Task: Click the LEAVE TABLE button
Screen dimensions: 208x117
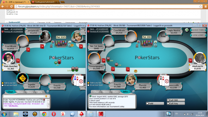Action: pos(198,30)
